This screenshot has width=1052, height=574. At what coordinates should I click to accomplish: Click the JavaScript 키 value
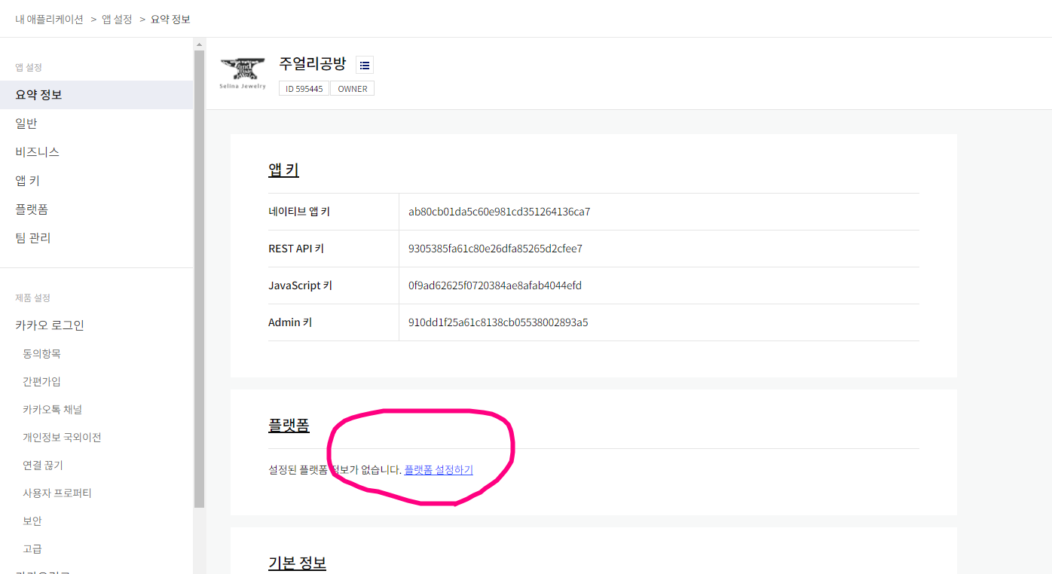pyautogui.click(x=495, y=285)
